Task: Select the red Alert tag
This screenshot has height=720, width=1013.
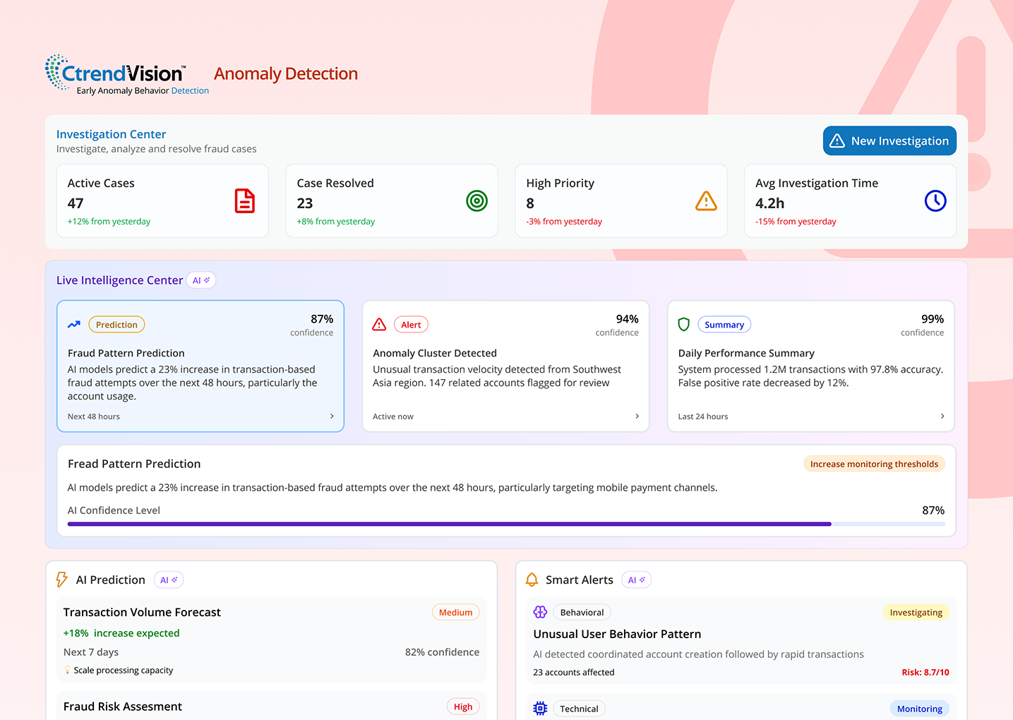Action: click(x=411, y=325)
